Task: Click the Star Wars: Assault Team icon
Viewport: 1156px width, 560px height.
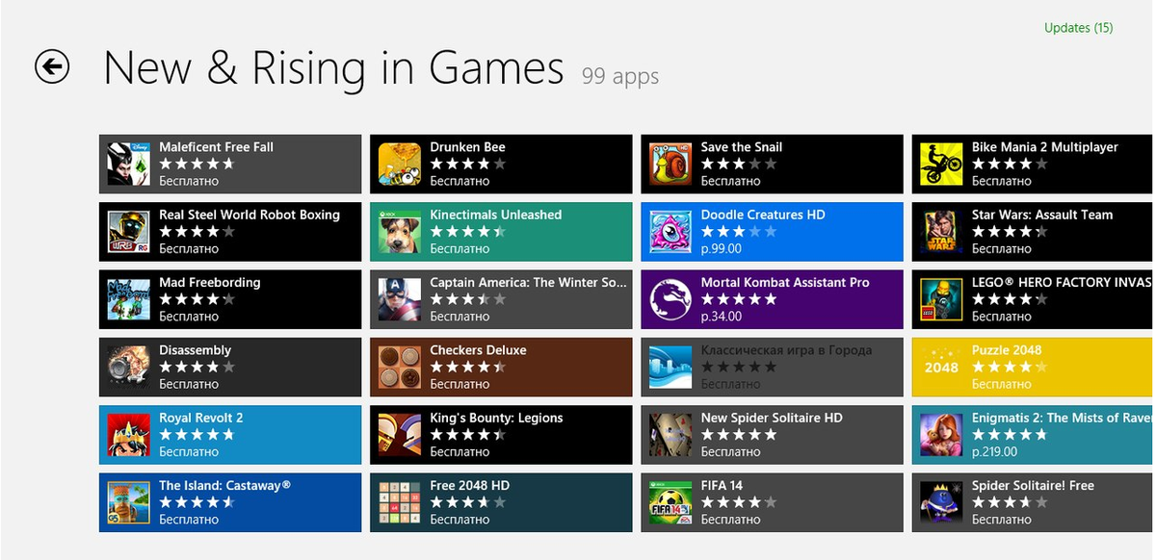Action: coord(941,231)
